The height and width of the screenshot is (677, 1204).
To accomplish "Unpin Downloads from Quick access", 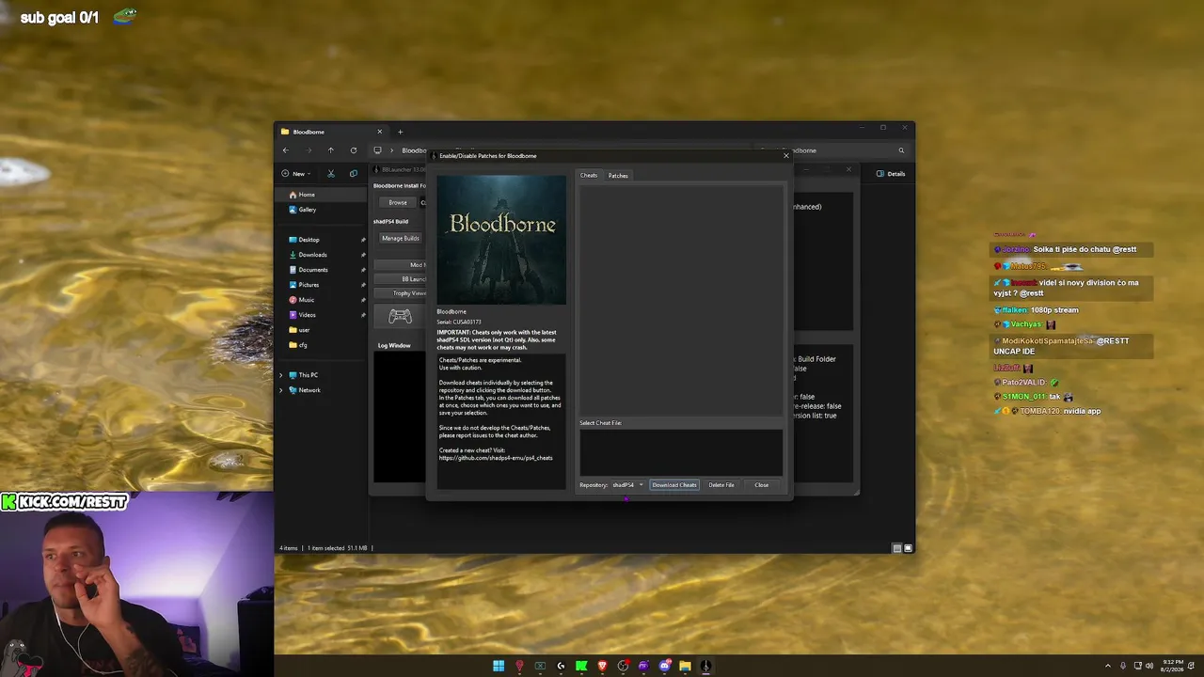I will 363,255.
